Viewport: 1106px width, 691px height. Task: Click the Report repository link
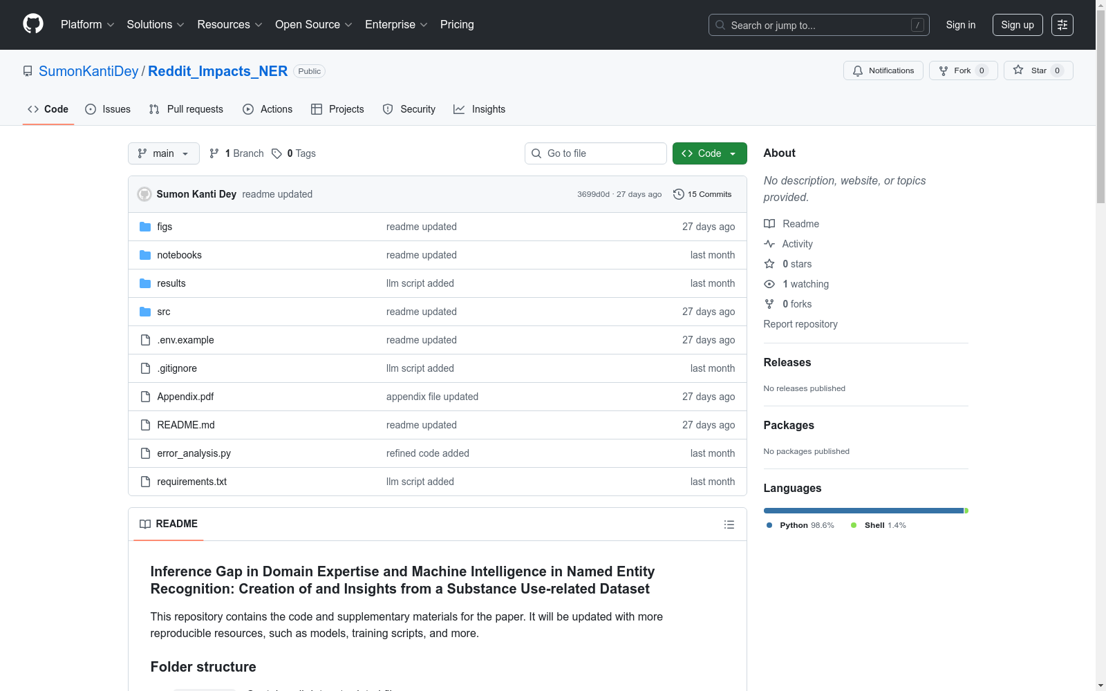tap(800, 324)
